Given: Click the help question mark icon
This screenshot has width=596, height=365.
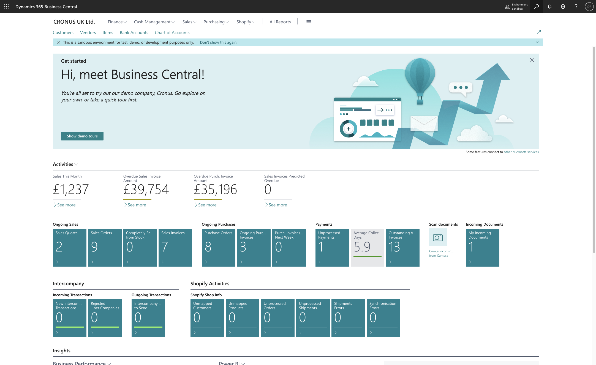Looking at the screenshot, I should pos(576,7).
